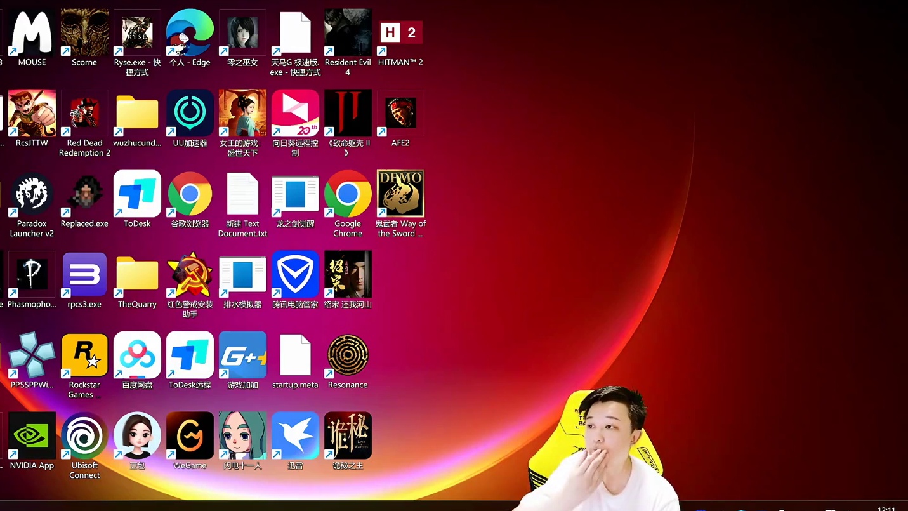Select the AFE2 desktop icon
Viewport: 908px width, 511px height.
point(400,114)
